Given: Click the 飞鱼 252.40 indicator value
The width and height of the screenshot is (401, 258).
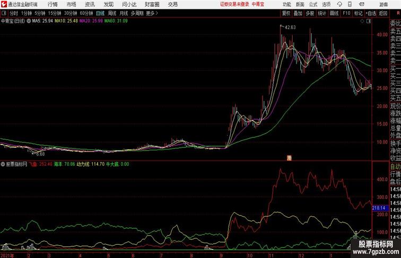Looking at the screenshot, I should point(40,164).
